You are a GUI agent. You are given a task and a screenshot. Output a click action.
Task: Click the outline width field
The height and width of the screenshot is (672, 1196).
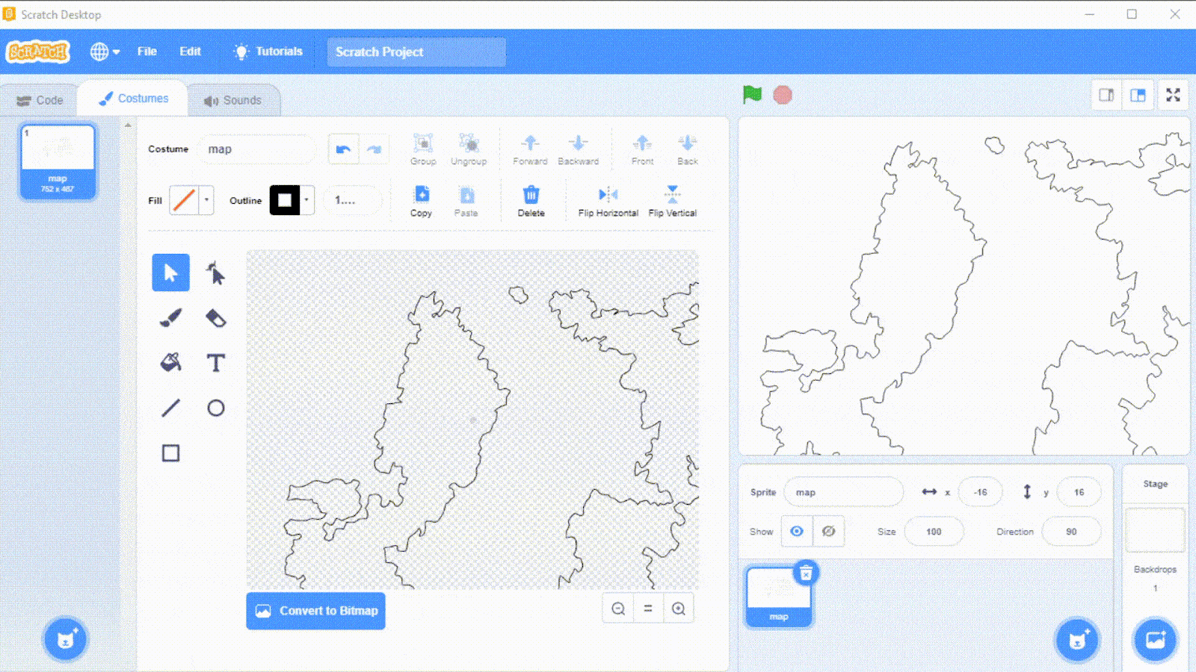(x=353, y=200)
